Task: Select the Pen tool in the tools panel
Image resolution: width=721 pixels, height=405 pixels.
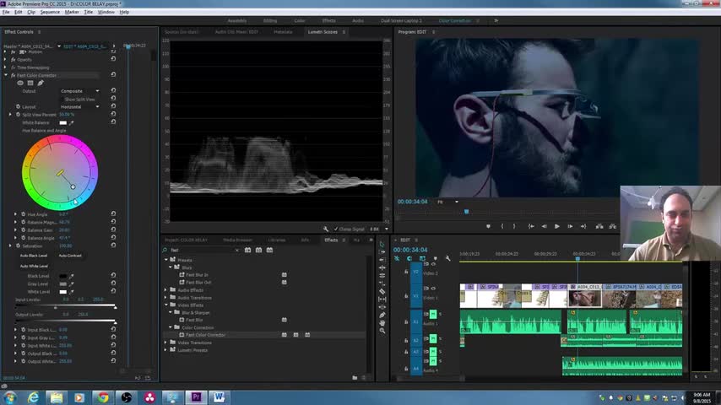Action: coord(382,315)
